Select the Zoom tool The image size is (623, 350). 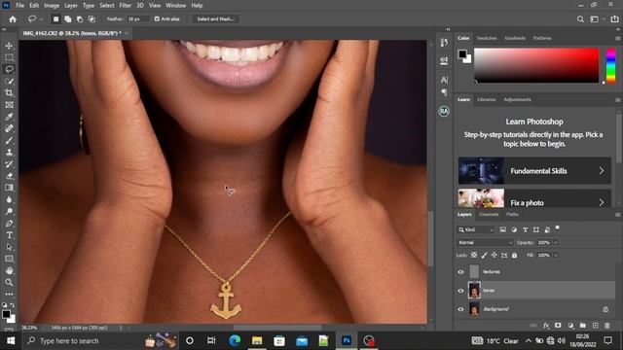[x=9, y=283]
